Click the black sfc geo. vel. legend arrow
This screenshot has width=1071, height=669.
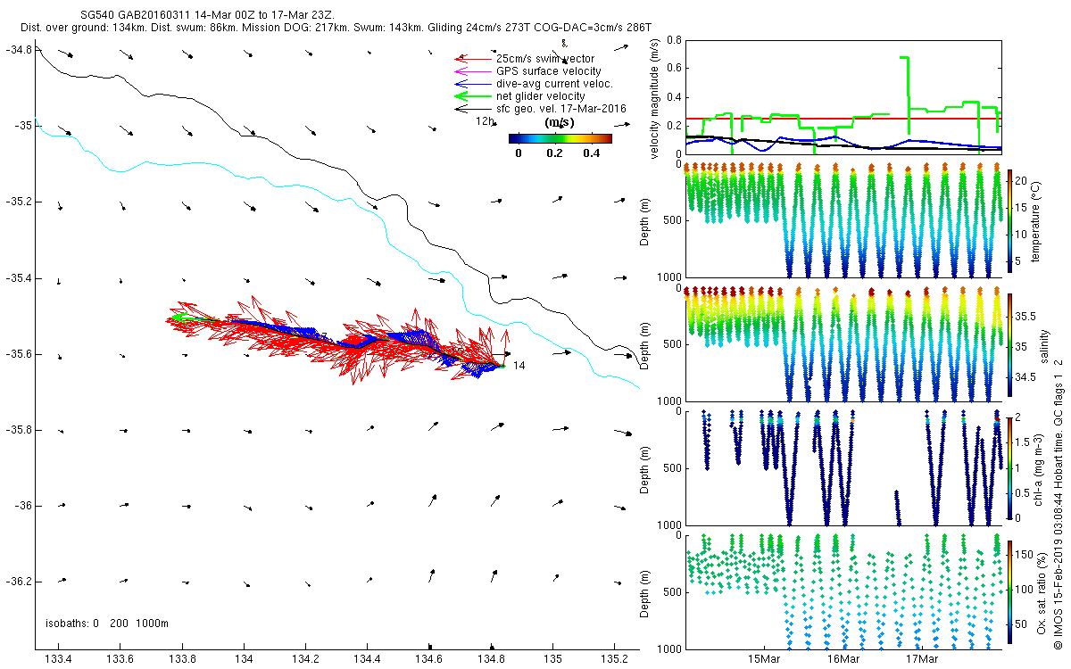coord(475,109)
